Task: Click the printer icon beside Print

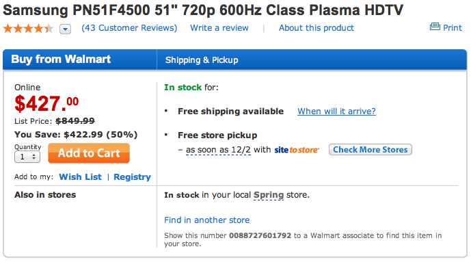Action: [x=435, y=27]
